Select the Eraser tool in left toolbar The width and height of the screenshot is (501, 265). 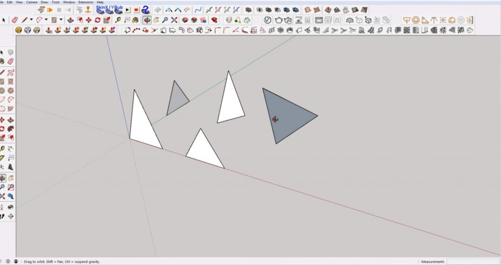click(x=11, y=61)
